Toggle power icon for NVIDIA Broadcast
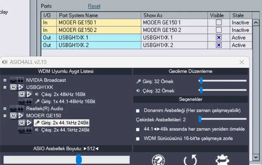262x165 pixels. [x=14, y=80]
